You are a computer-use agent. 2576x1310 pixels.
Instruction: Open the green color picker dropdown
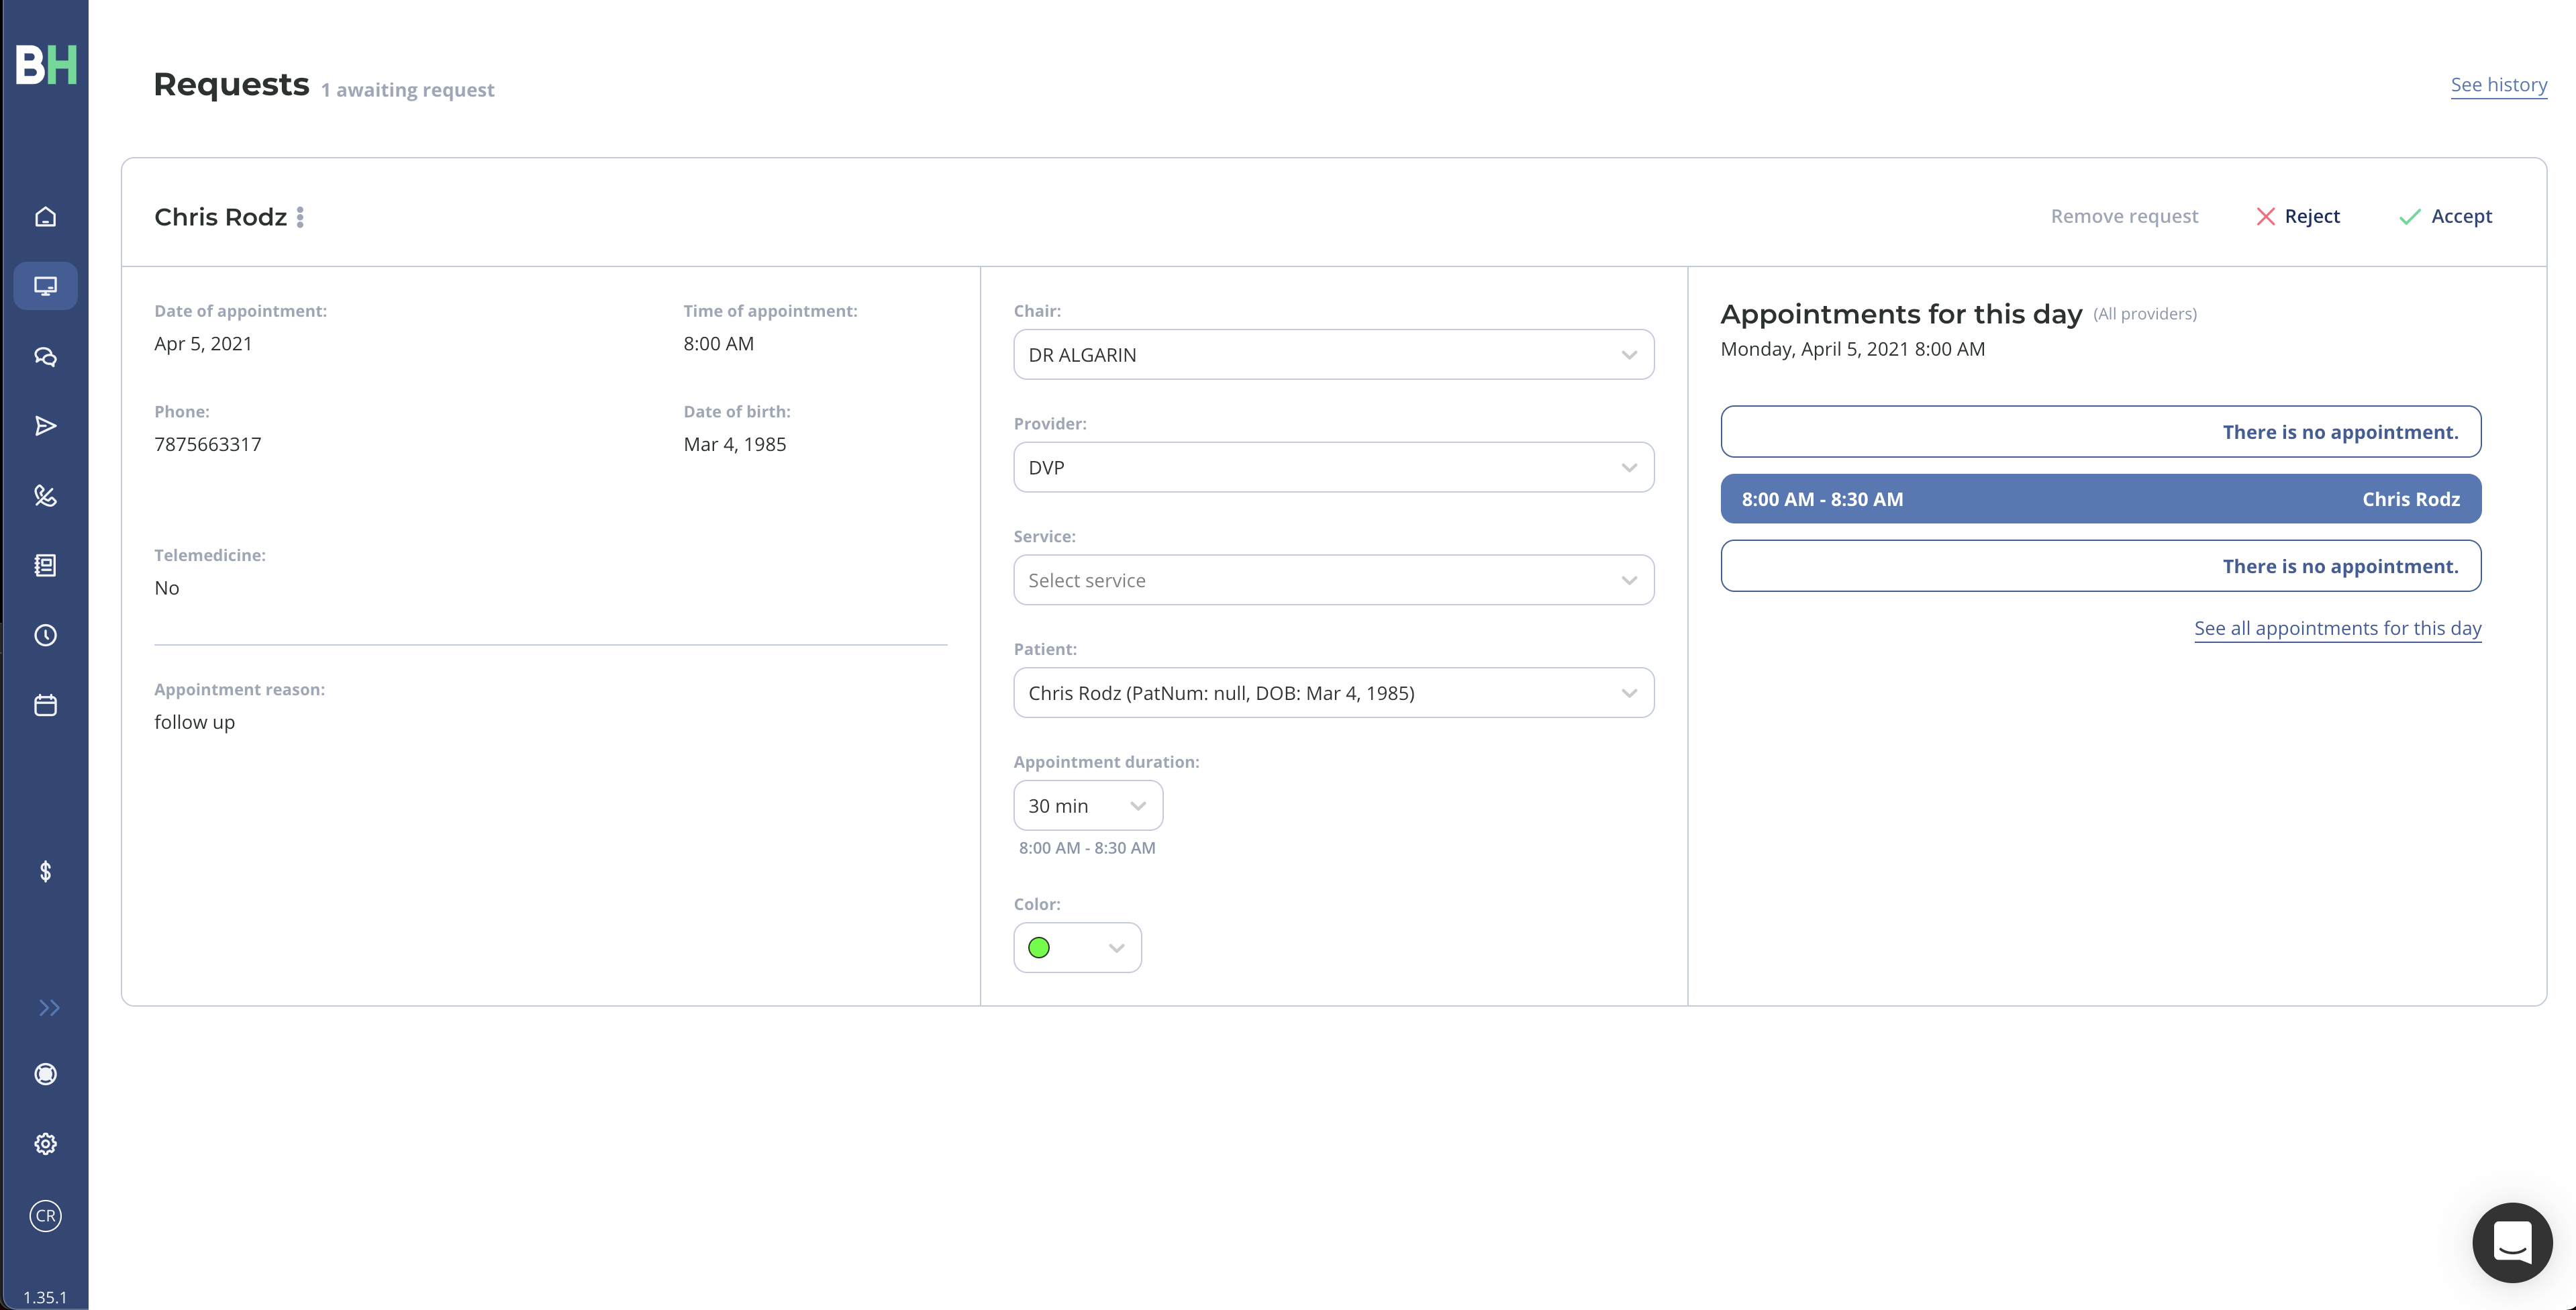(1077, 948)
